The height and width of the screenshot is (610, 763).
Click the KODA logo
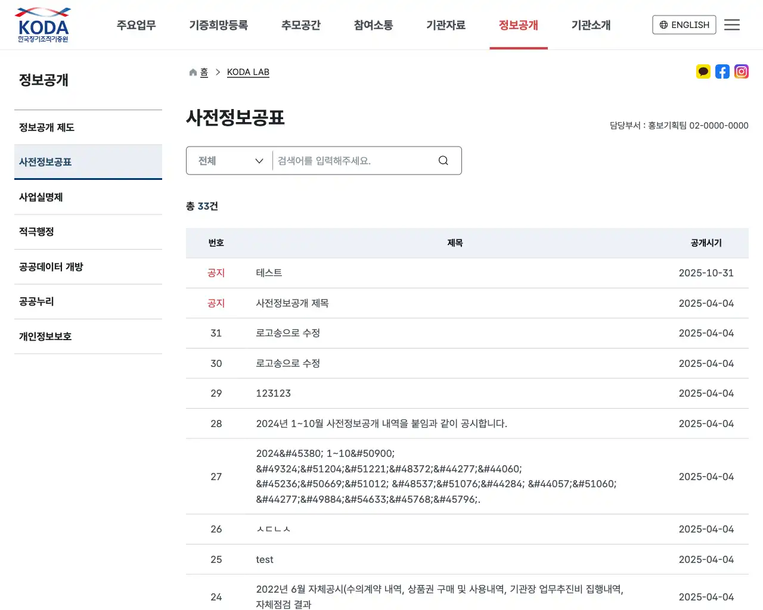tap(42, 24)
